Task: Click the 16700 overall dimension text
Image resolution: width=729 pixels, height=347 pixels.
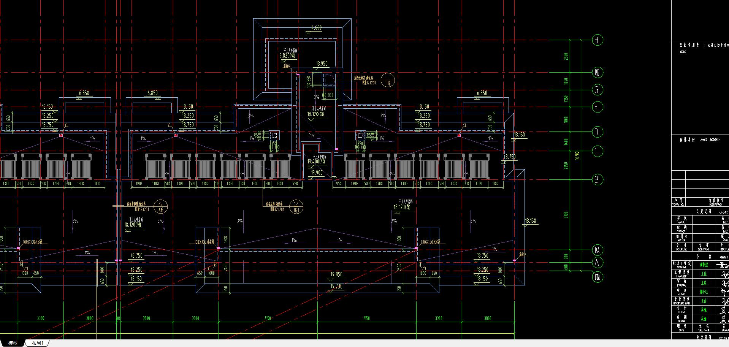Action: pos(577,155)
